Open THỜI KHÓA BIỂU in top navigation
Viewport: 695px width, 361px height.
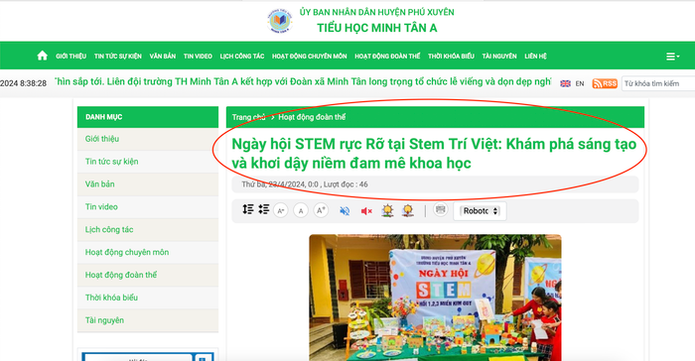[x=451, y=57]
